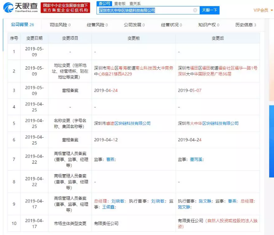
Task: Open the 经营状况 tab
Action: 172,25
